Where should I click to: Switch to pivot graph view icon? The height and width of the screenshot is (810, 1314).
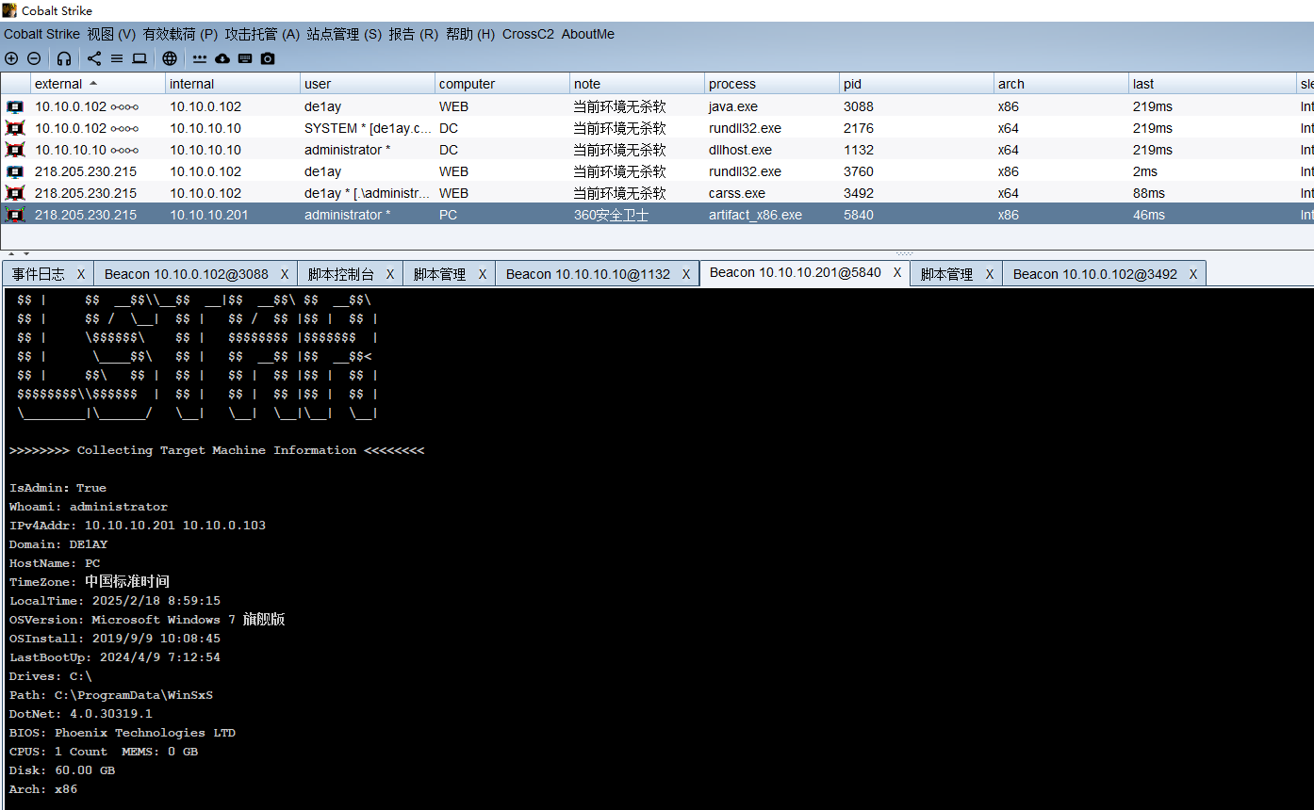point(94,58)
